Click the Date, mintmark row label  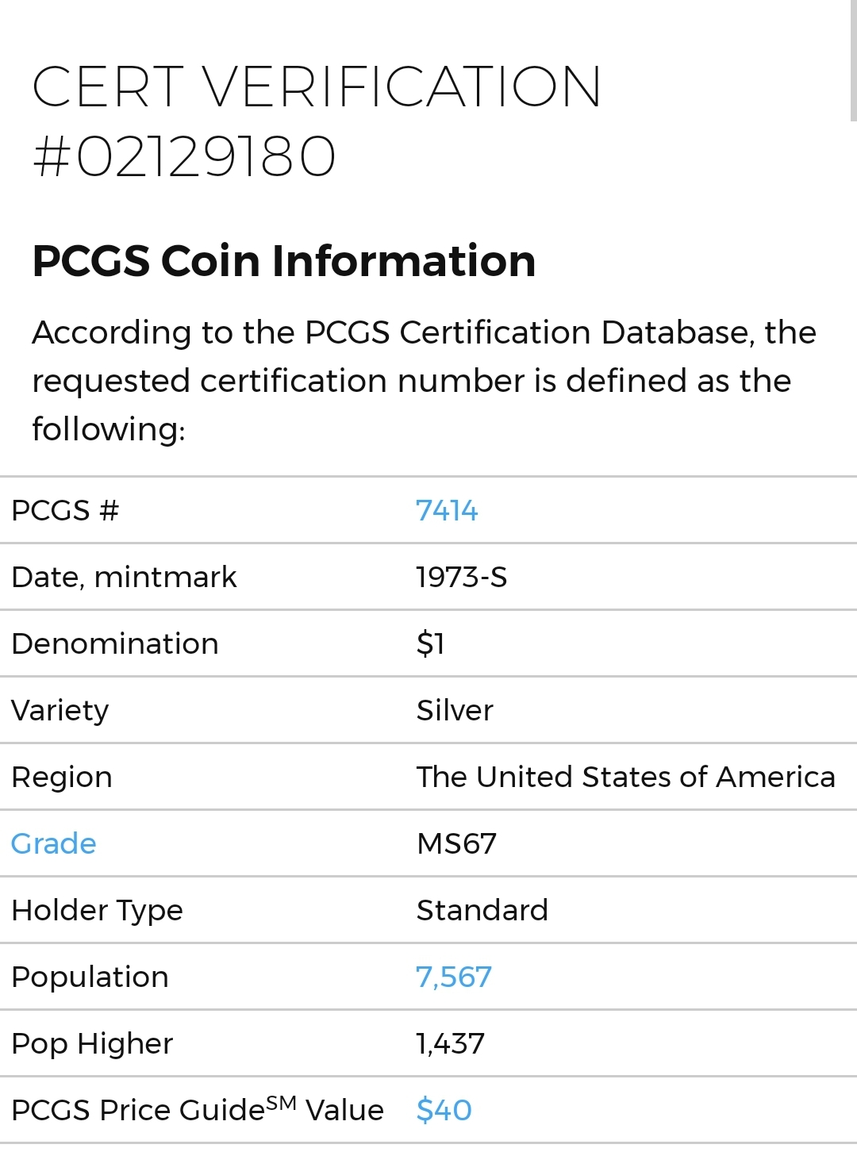pyautogui.click(x=124, y=577)
